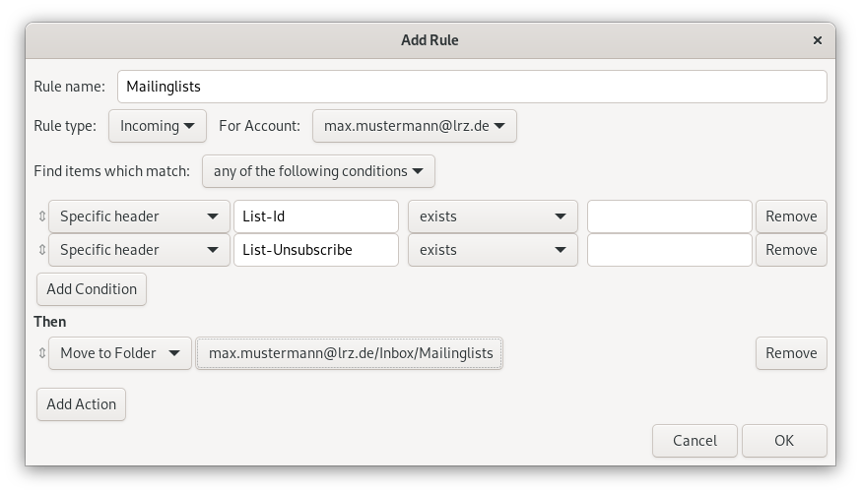This screenshot has height=494, width=861.
Task: Confirm the rule with OK
Action: coord(784,441)
